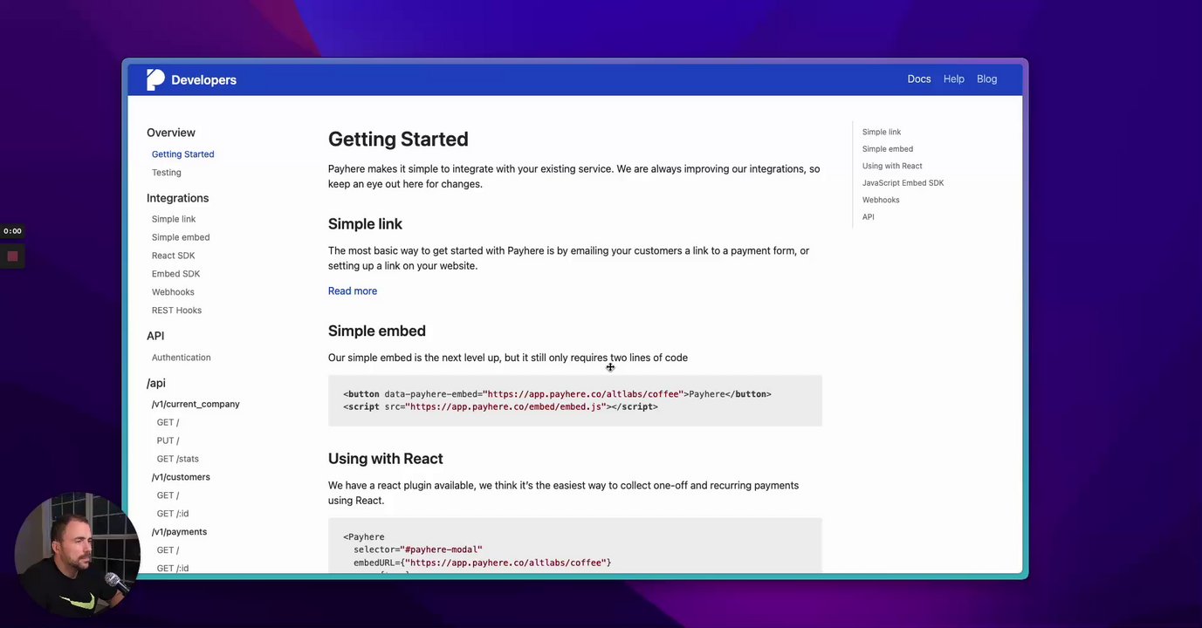Image resolution: width=1202 pixels, height=628 pixels.
Task: Select /v1/current_company endpoint group
Action: 196,404
